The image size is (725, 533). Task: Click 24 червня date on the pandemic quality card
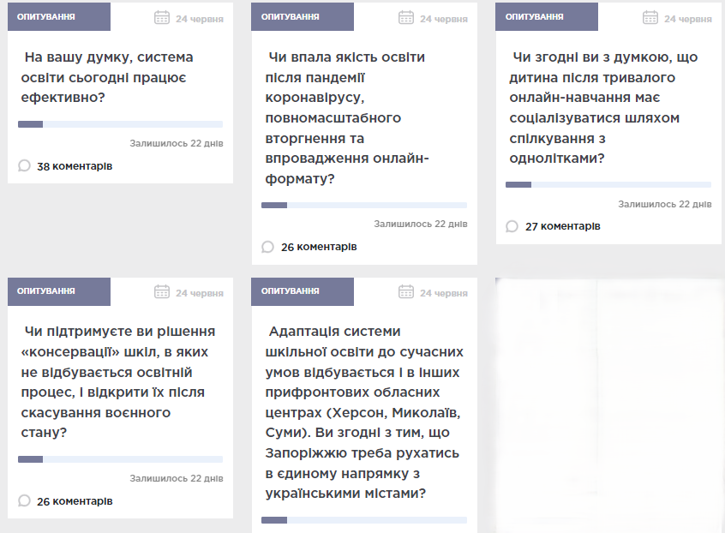click(443, 19)
